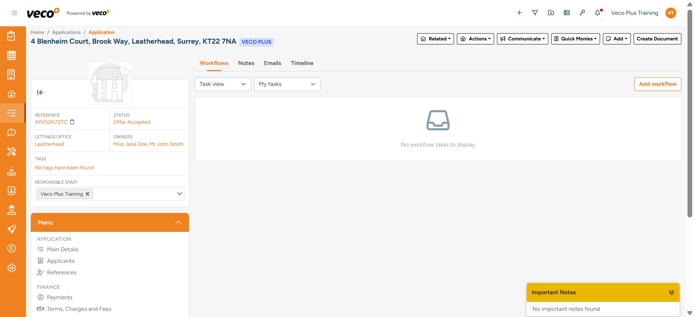Open the pound finance icon in sidebar
The height and width of the screenshot is (317, 694).
point(12,248)
